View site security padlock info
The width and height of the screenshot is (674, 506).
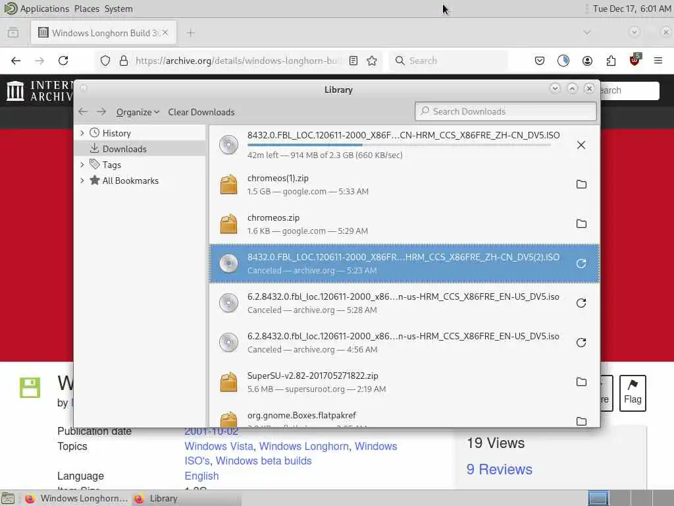(124, 61)
